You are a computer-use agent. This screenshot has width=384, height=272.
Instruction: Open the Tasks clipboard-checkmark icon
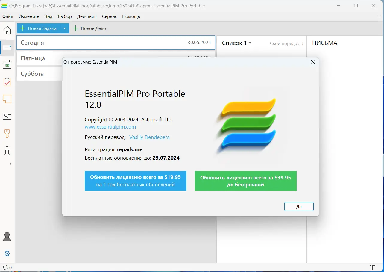[x=7, y=82]
